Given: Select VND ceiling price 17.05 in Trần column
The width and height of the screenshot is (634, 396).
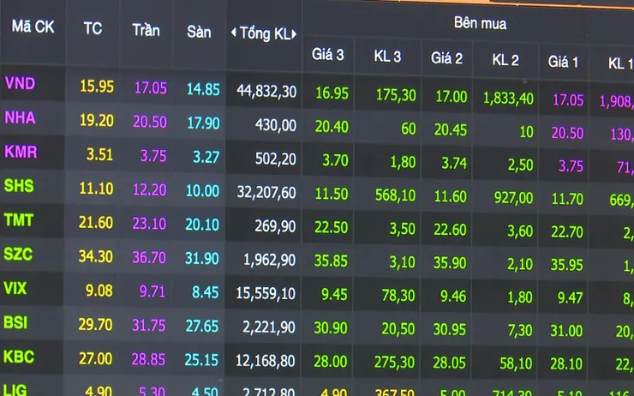Looking at the screenshot, I should click(151, 87).
